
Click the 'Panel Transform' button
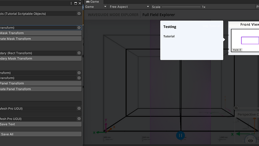(x=41, y=83)
